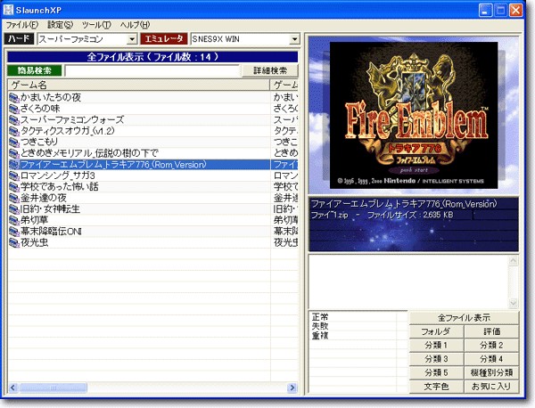The height and width of the screenshot is (408, 535).
Task: Click the game icon beside 夜光虫
Action: (x=14, y=242)
